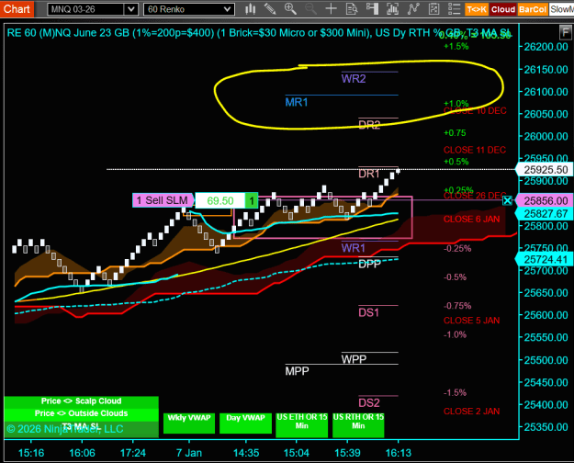The height and width of the screenshot is (463, 574).
Task: Switch to the Chart tab
Action: [x=17, y=9]
